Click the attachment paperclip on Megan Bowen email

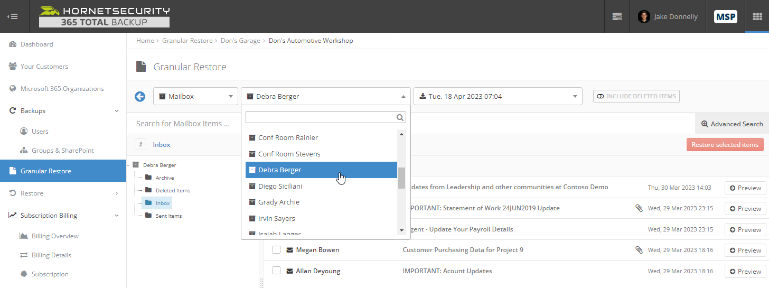(x=639, y=250)
